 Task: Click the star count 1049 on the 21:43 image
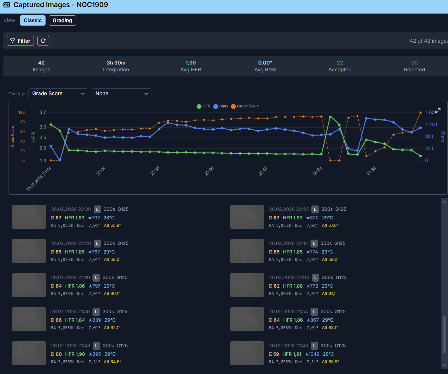tap(312, 354)
